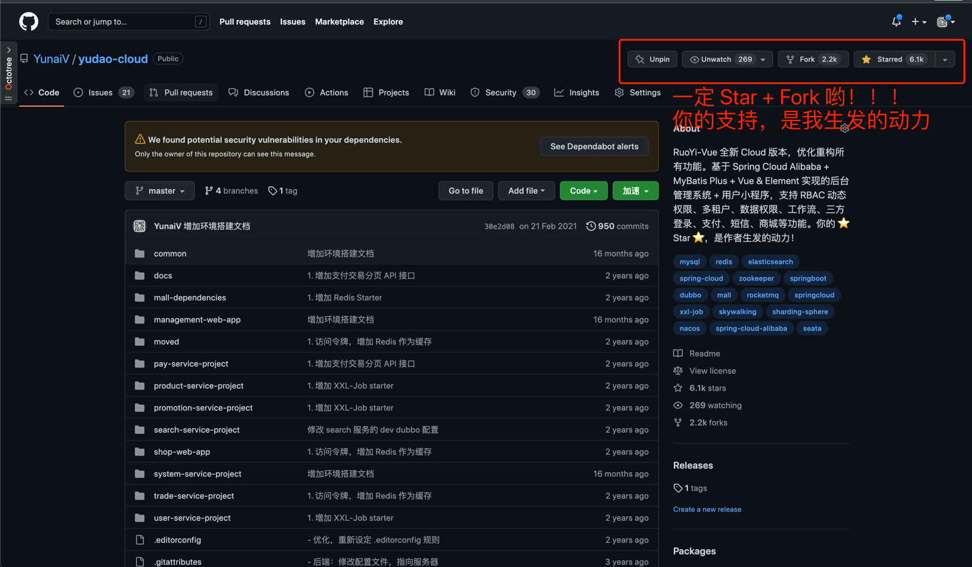The height and width of the screenshot is (567, 972).
Task: Toggle the Starred button
Action: pyautogui.click(x=894, y=59)
